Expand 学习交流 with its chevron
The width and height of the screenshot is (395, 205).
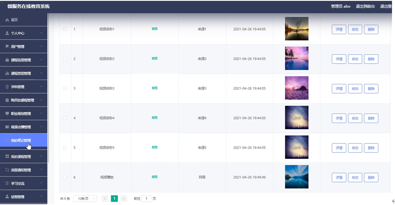point(41,183)
